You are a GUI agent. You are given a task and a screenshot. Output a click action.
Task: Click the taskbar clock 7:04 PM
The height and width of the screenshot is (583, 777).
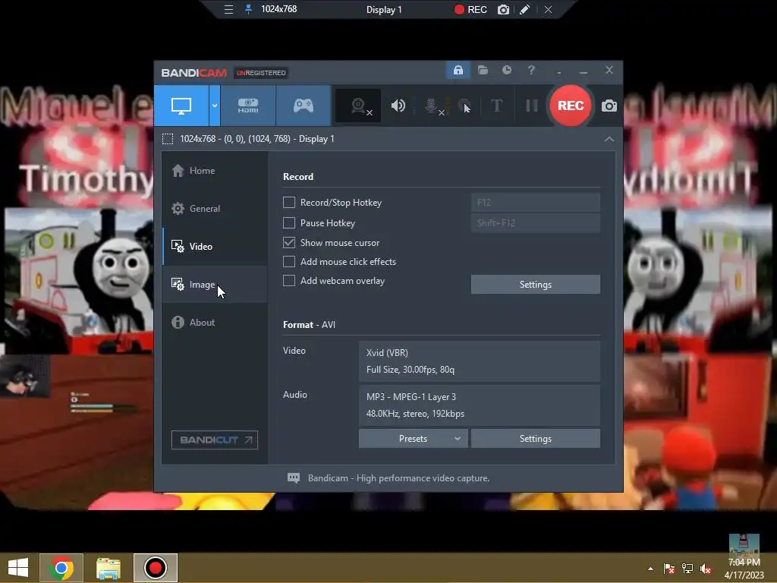744,563
